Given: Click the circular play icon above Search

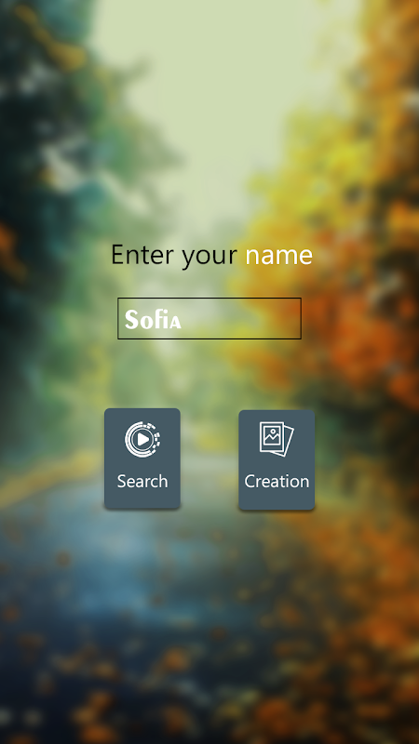Looking at the screenshot, I should point(142,439).
